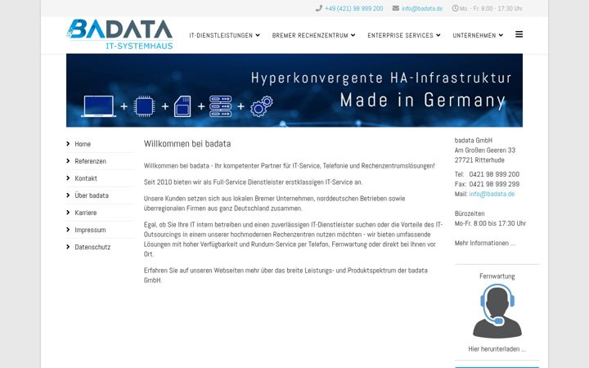
Task: Click Hier herunterladen link
Action: point(497,349)
